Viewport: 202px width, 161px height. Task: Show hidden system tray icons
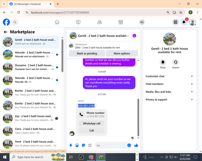click(162, 157)
